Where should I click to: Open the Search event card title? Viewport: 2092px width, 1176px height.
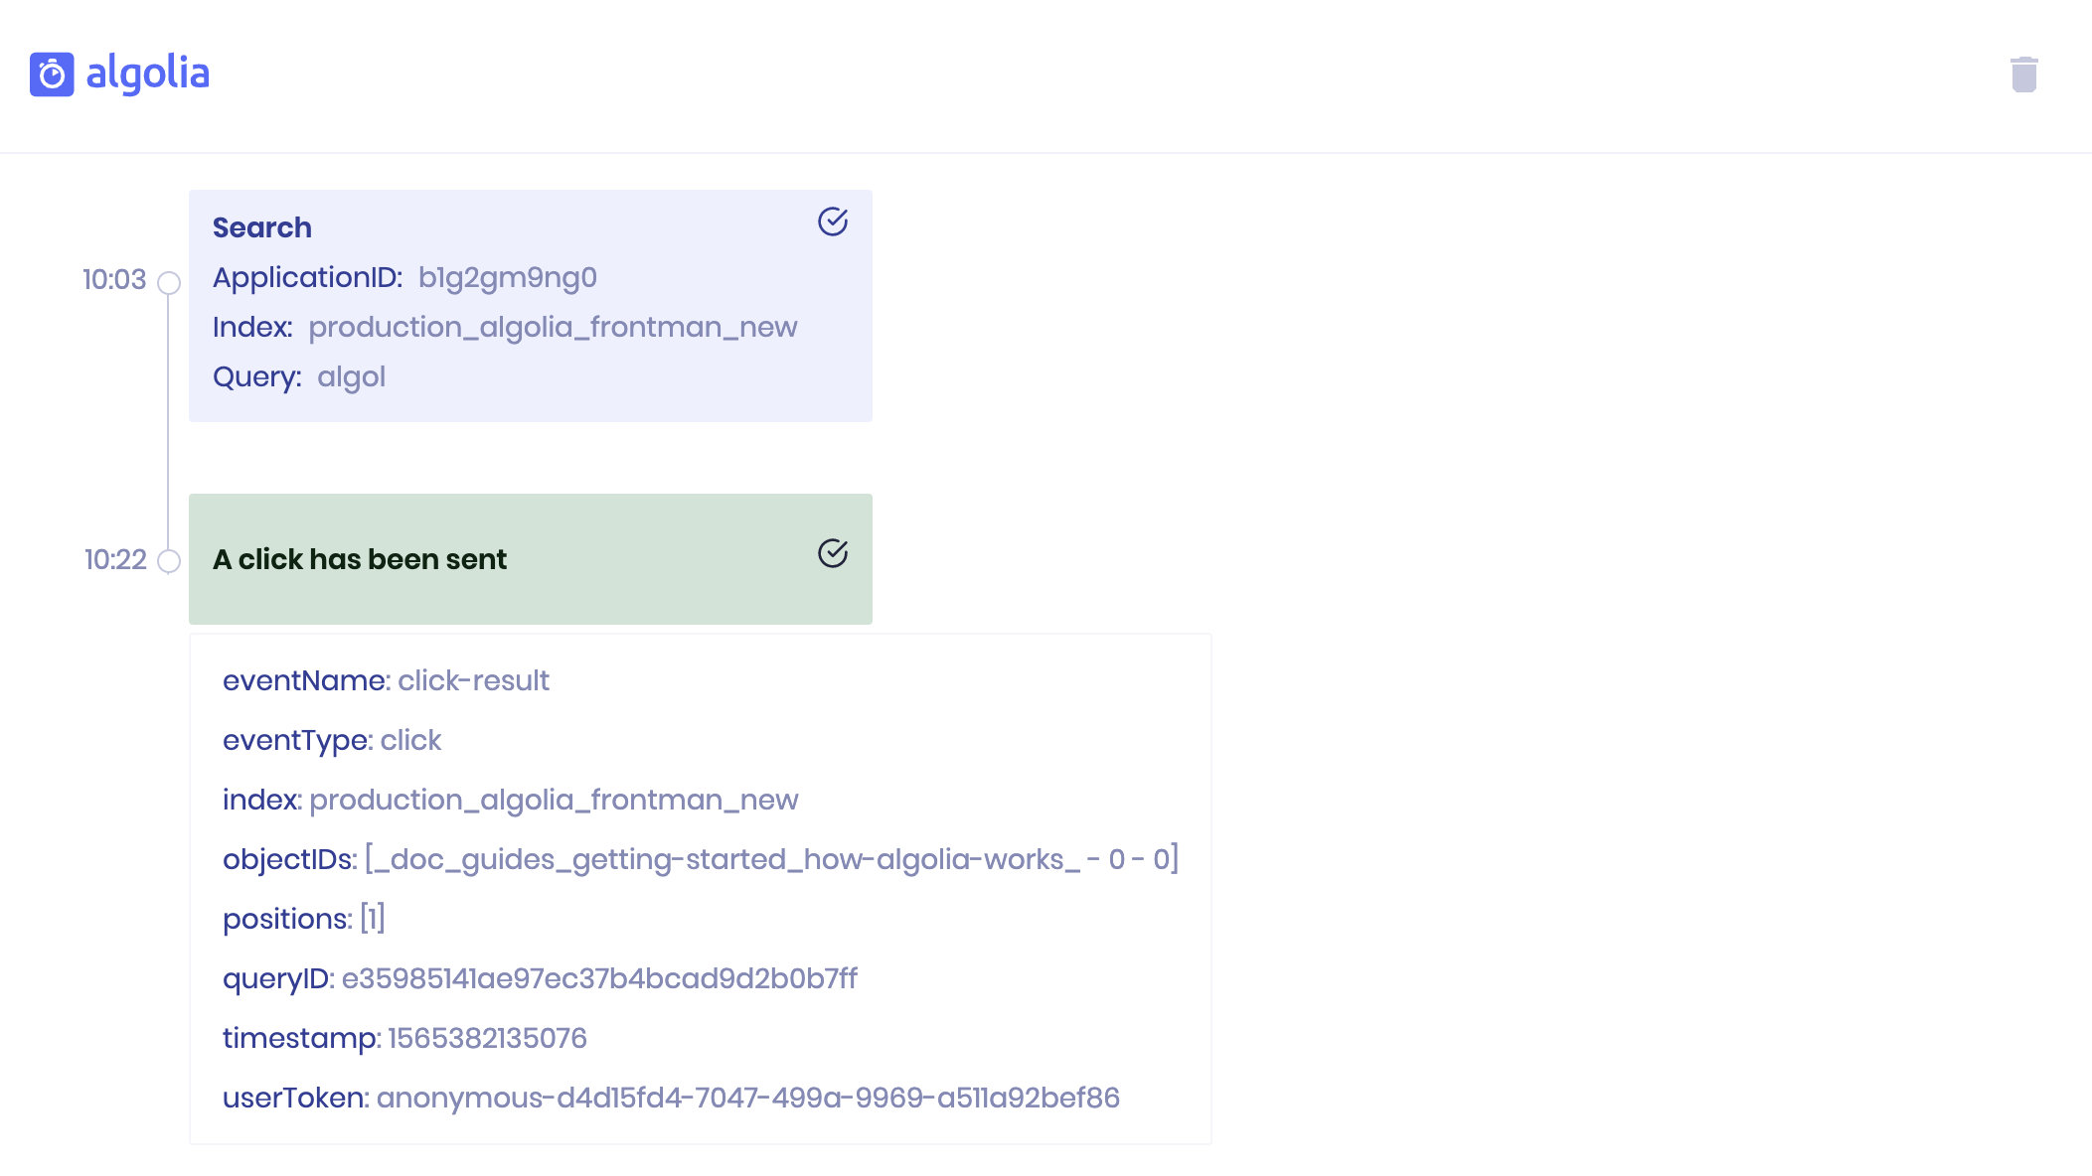coord(262,227)
